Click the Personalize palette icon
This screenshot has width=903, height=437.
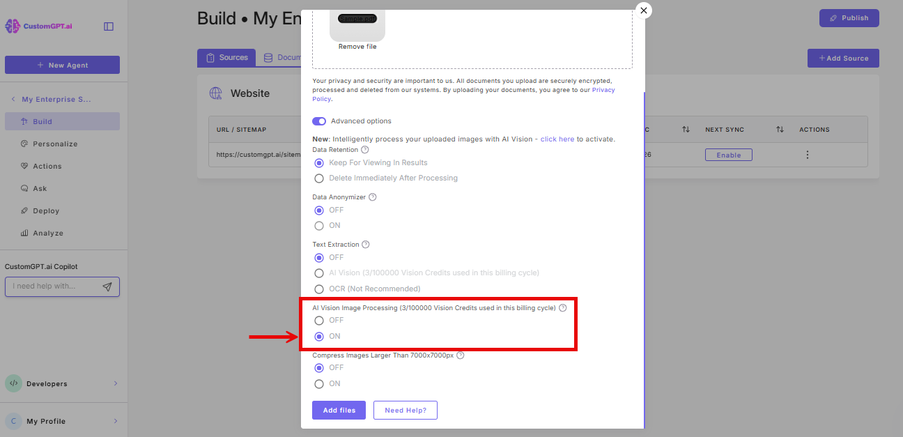[x=24, y=144]
